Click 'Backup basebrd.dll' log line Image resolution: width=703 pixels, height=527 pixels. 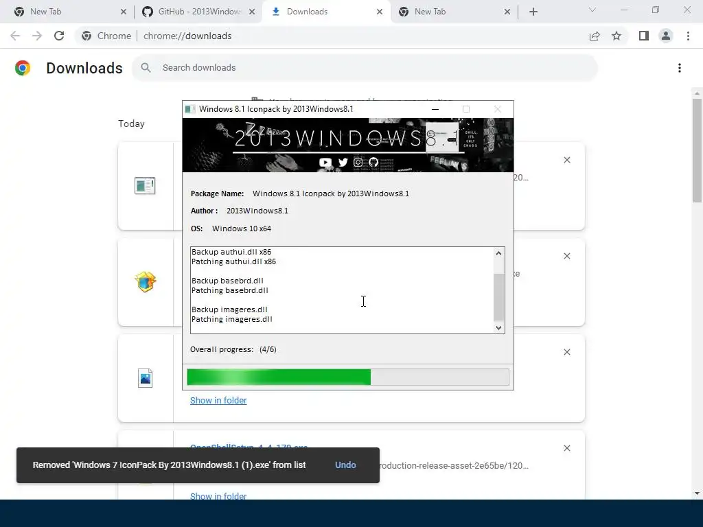227,281
